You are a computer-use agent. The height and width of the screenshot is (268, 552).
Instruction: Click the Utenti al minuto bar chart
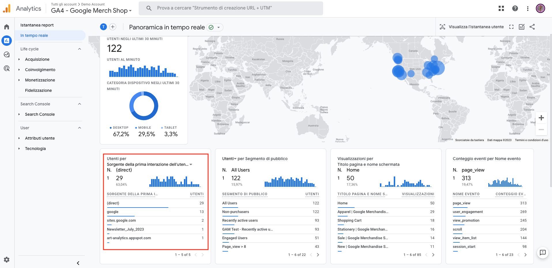[144, 71]
